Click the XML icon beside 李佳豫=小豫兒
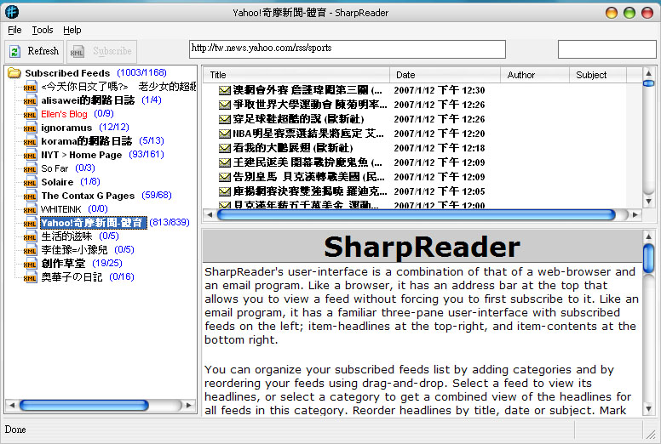 tap(30, 250)
